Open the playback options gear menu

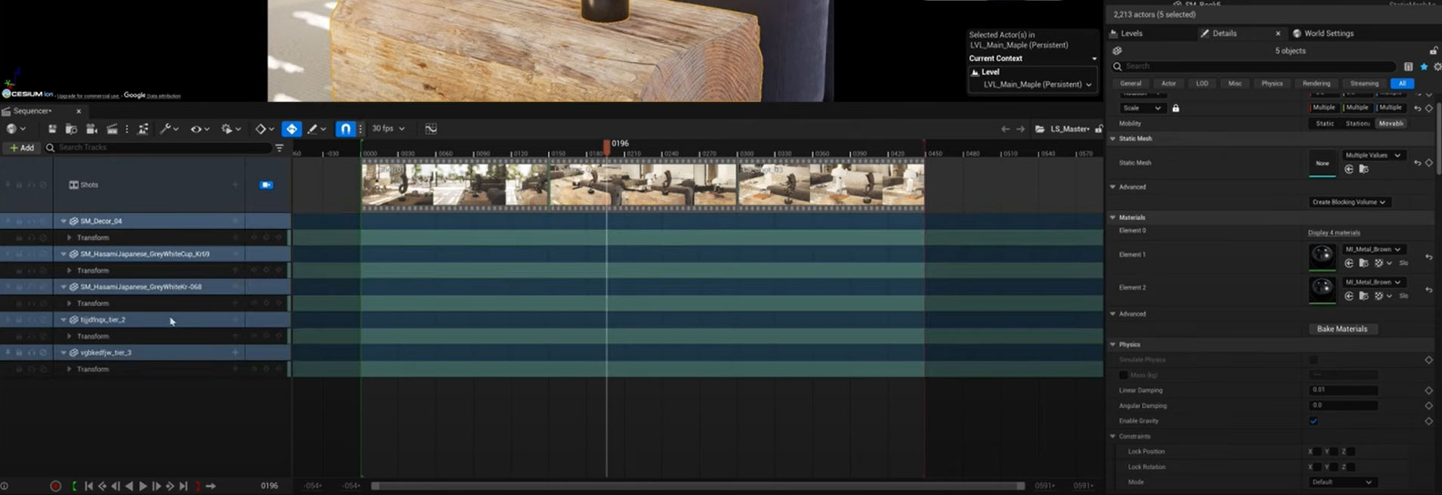click(x=230, y=129)
